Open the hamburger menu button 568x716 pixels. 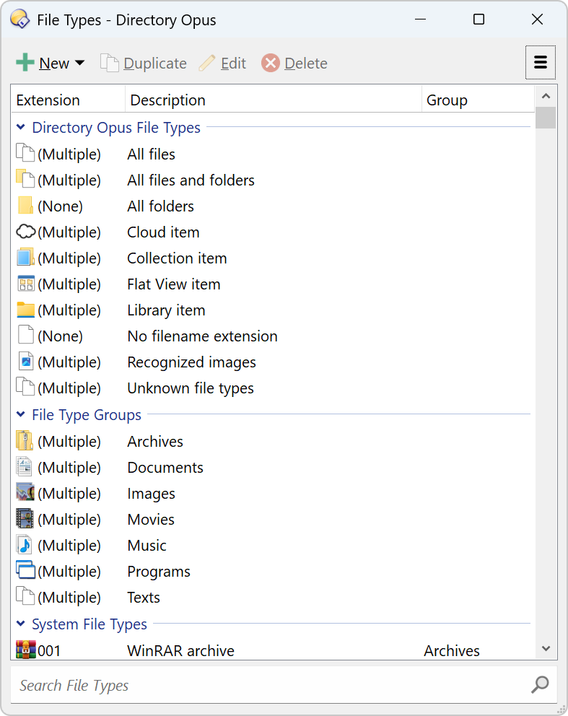click(x=540, y=64)
